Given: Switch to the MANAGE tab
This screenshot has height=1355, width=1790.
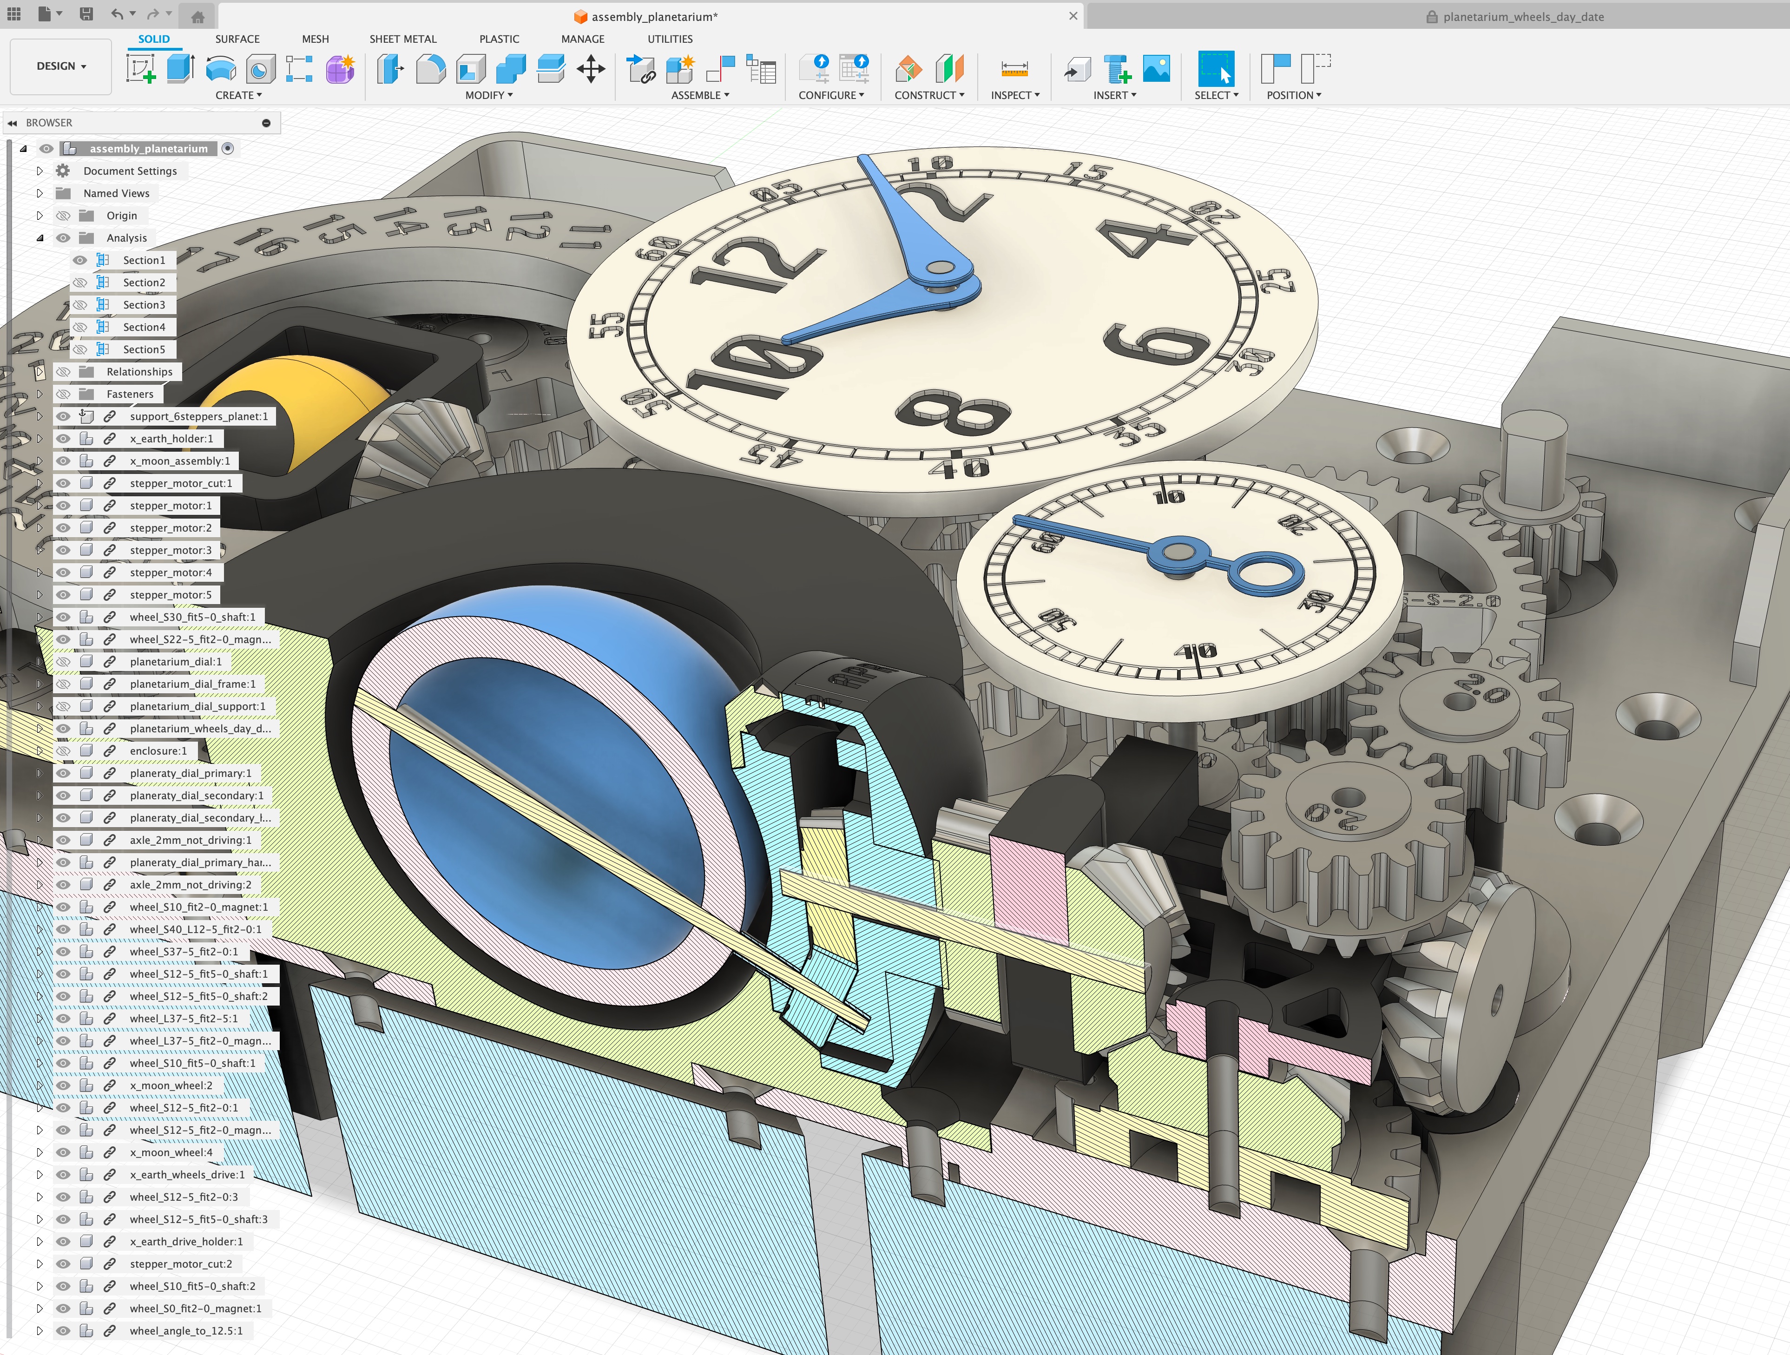Looking at the screenshot, I should coord(583,39).
